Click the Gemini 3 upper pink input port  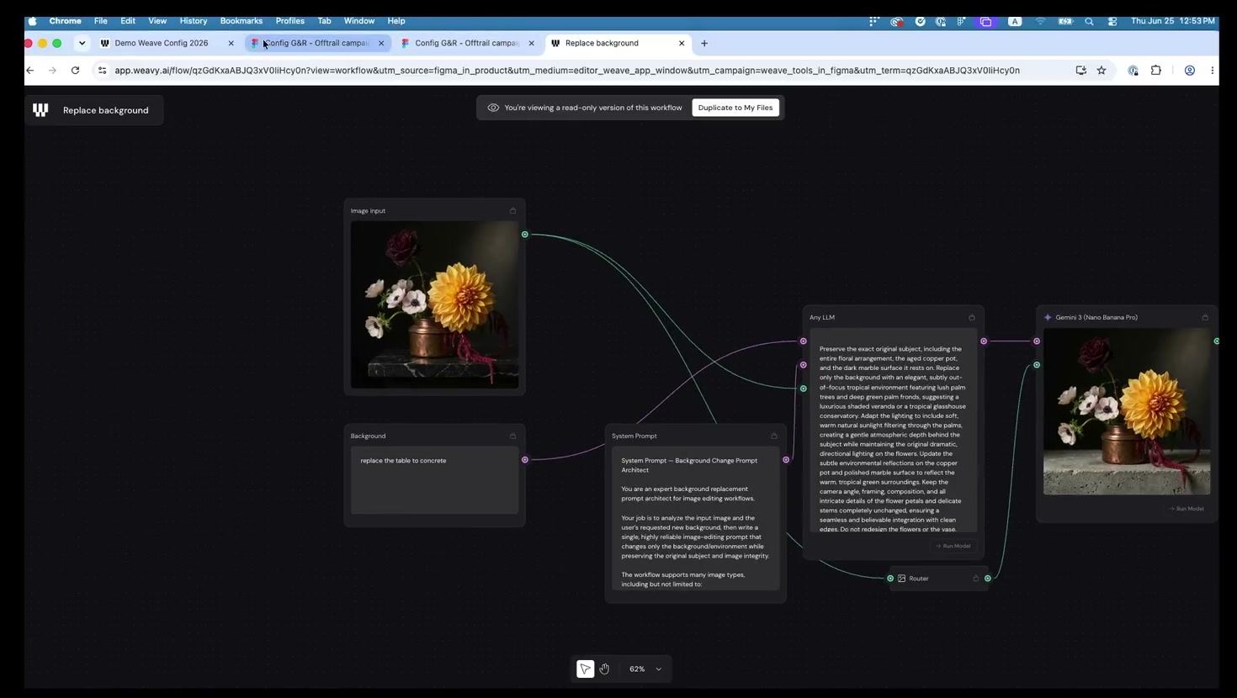[x=1037, y=341]
